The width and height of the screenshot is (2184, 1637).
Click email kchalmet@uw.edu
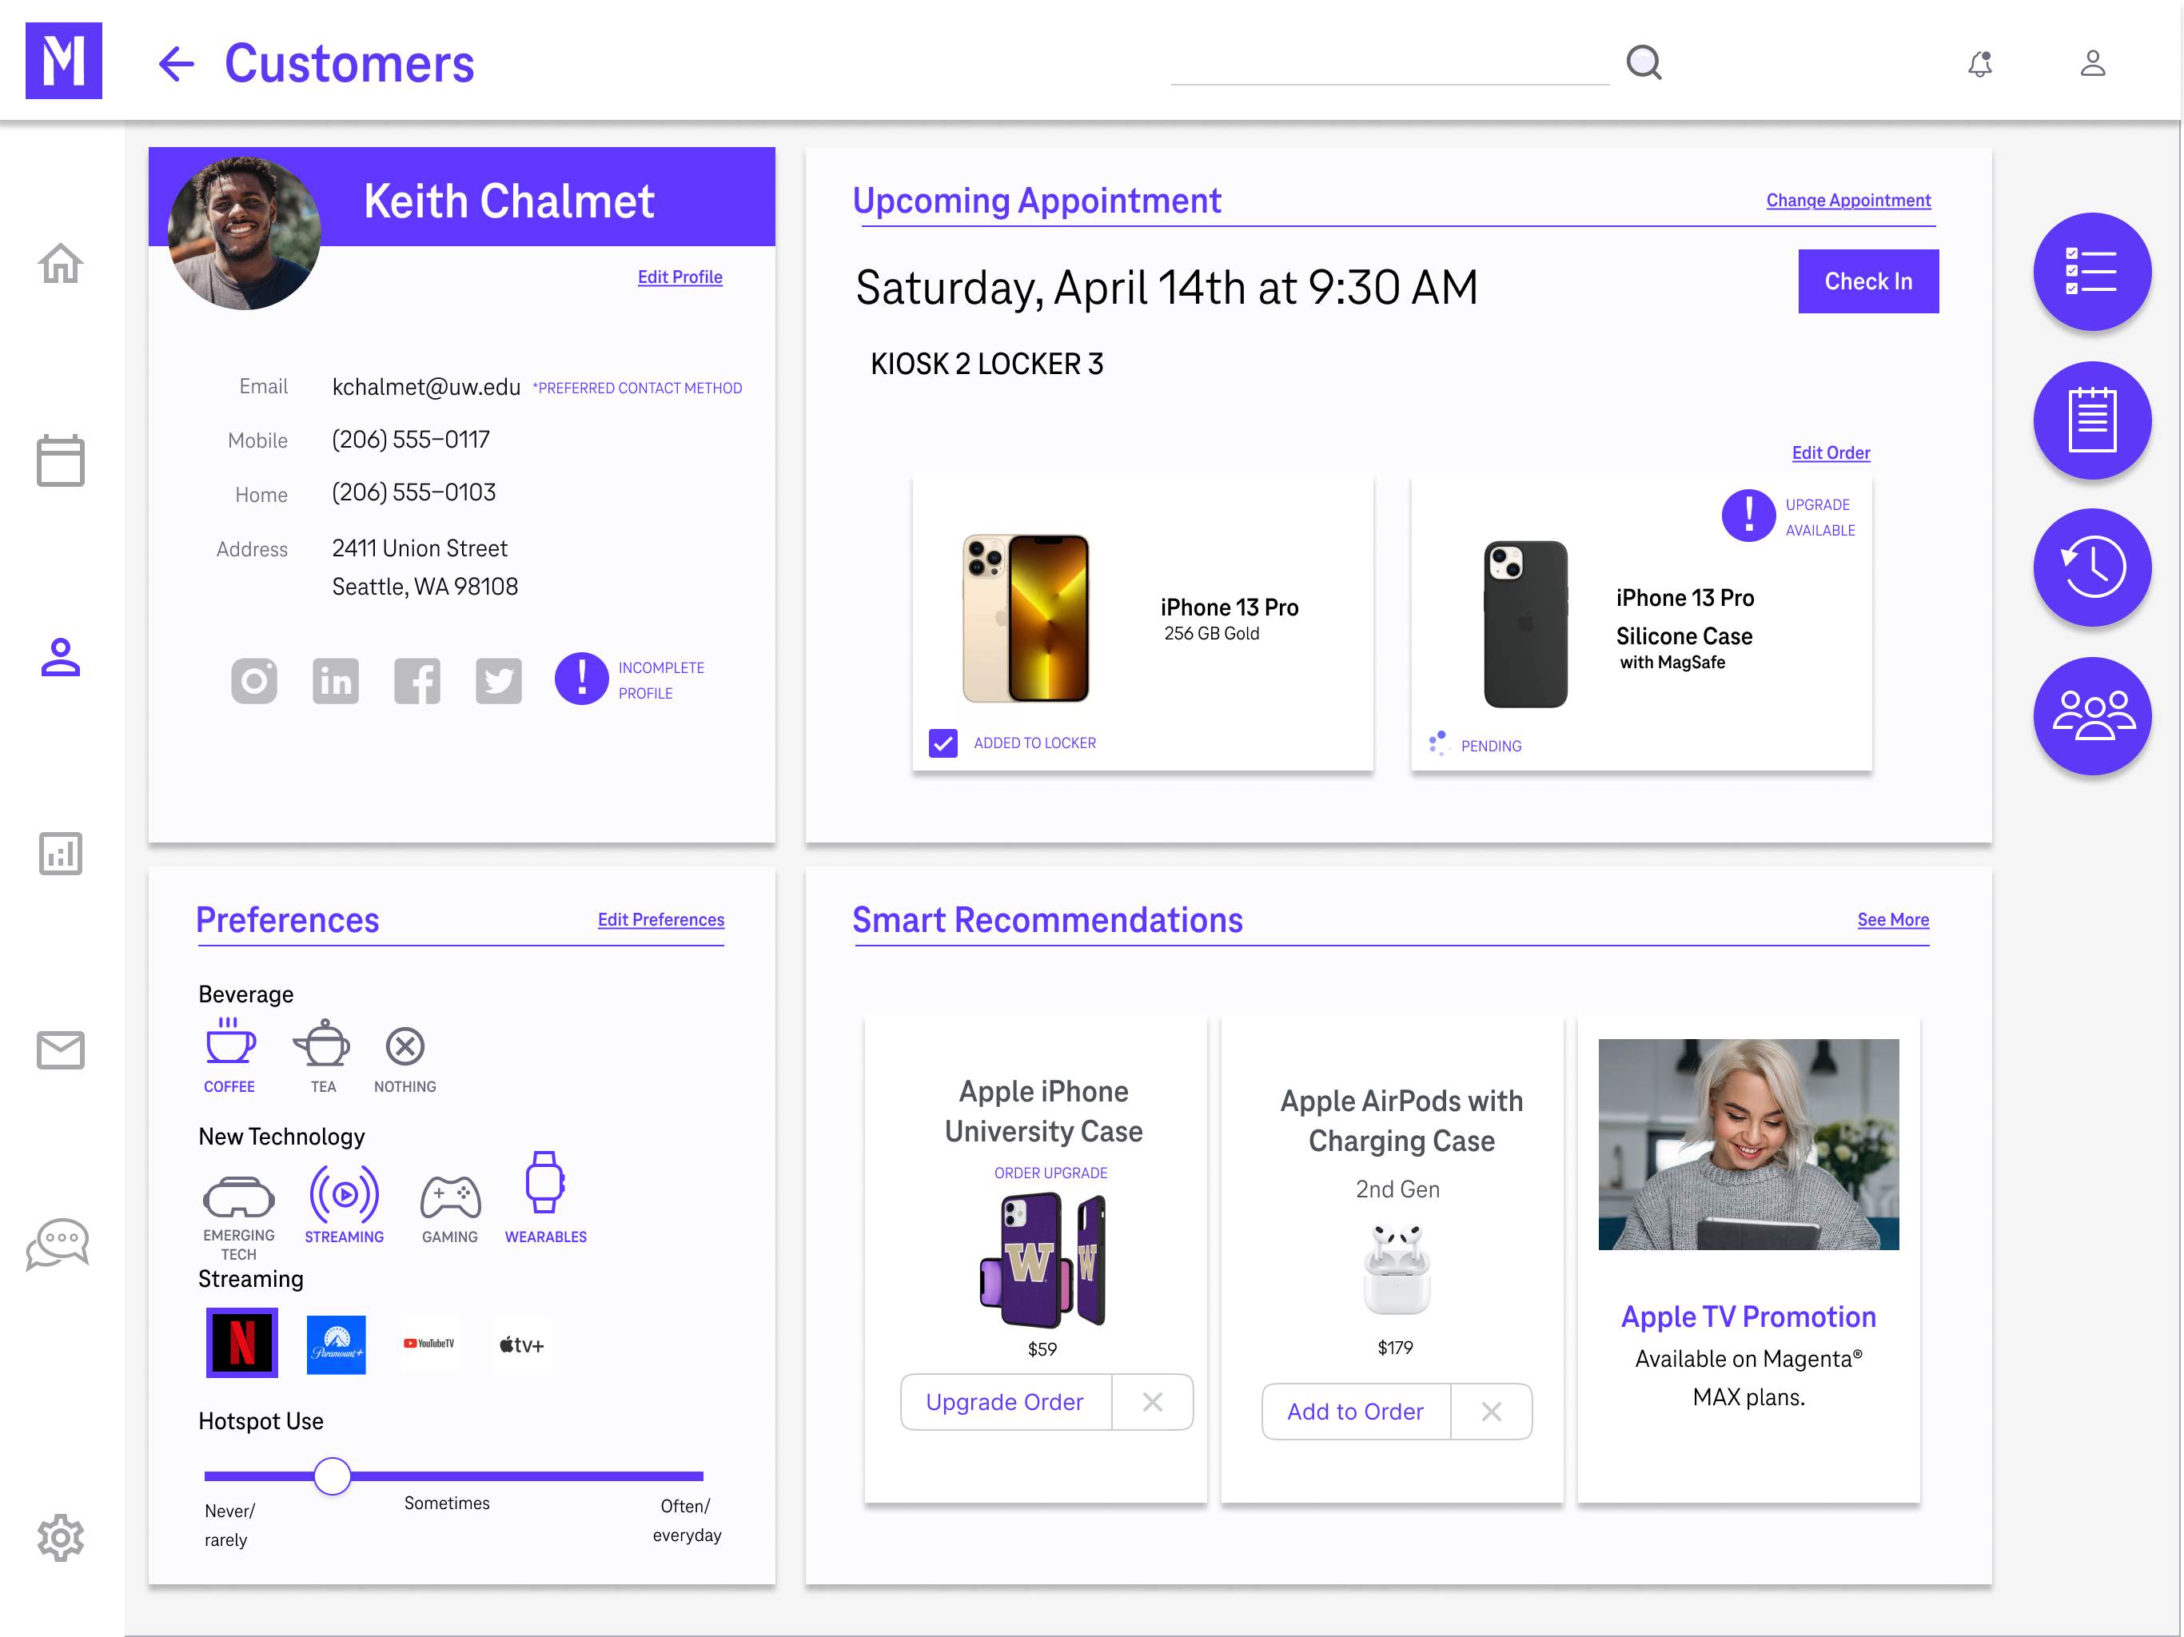coord(425,387)
